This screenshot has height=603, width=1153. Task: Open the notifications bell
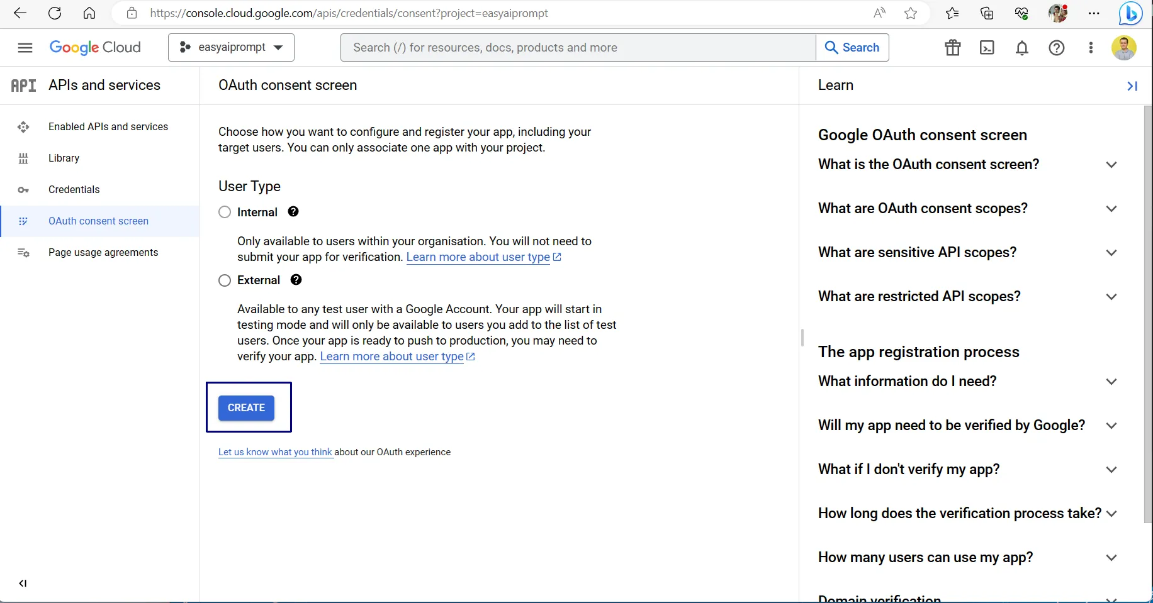coord(1022,48)
